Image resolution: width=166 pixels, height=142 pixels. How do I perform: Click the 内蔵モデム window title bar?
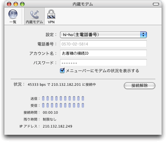(x=83, y=4)
